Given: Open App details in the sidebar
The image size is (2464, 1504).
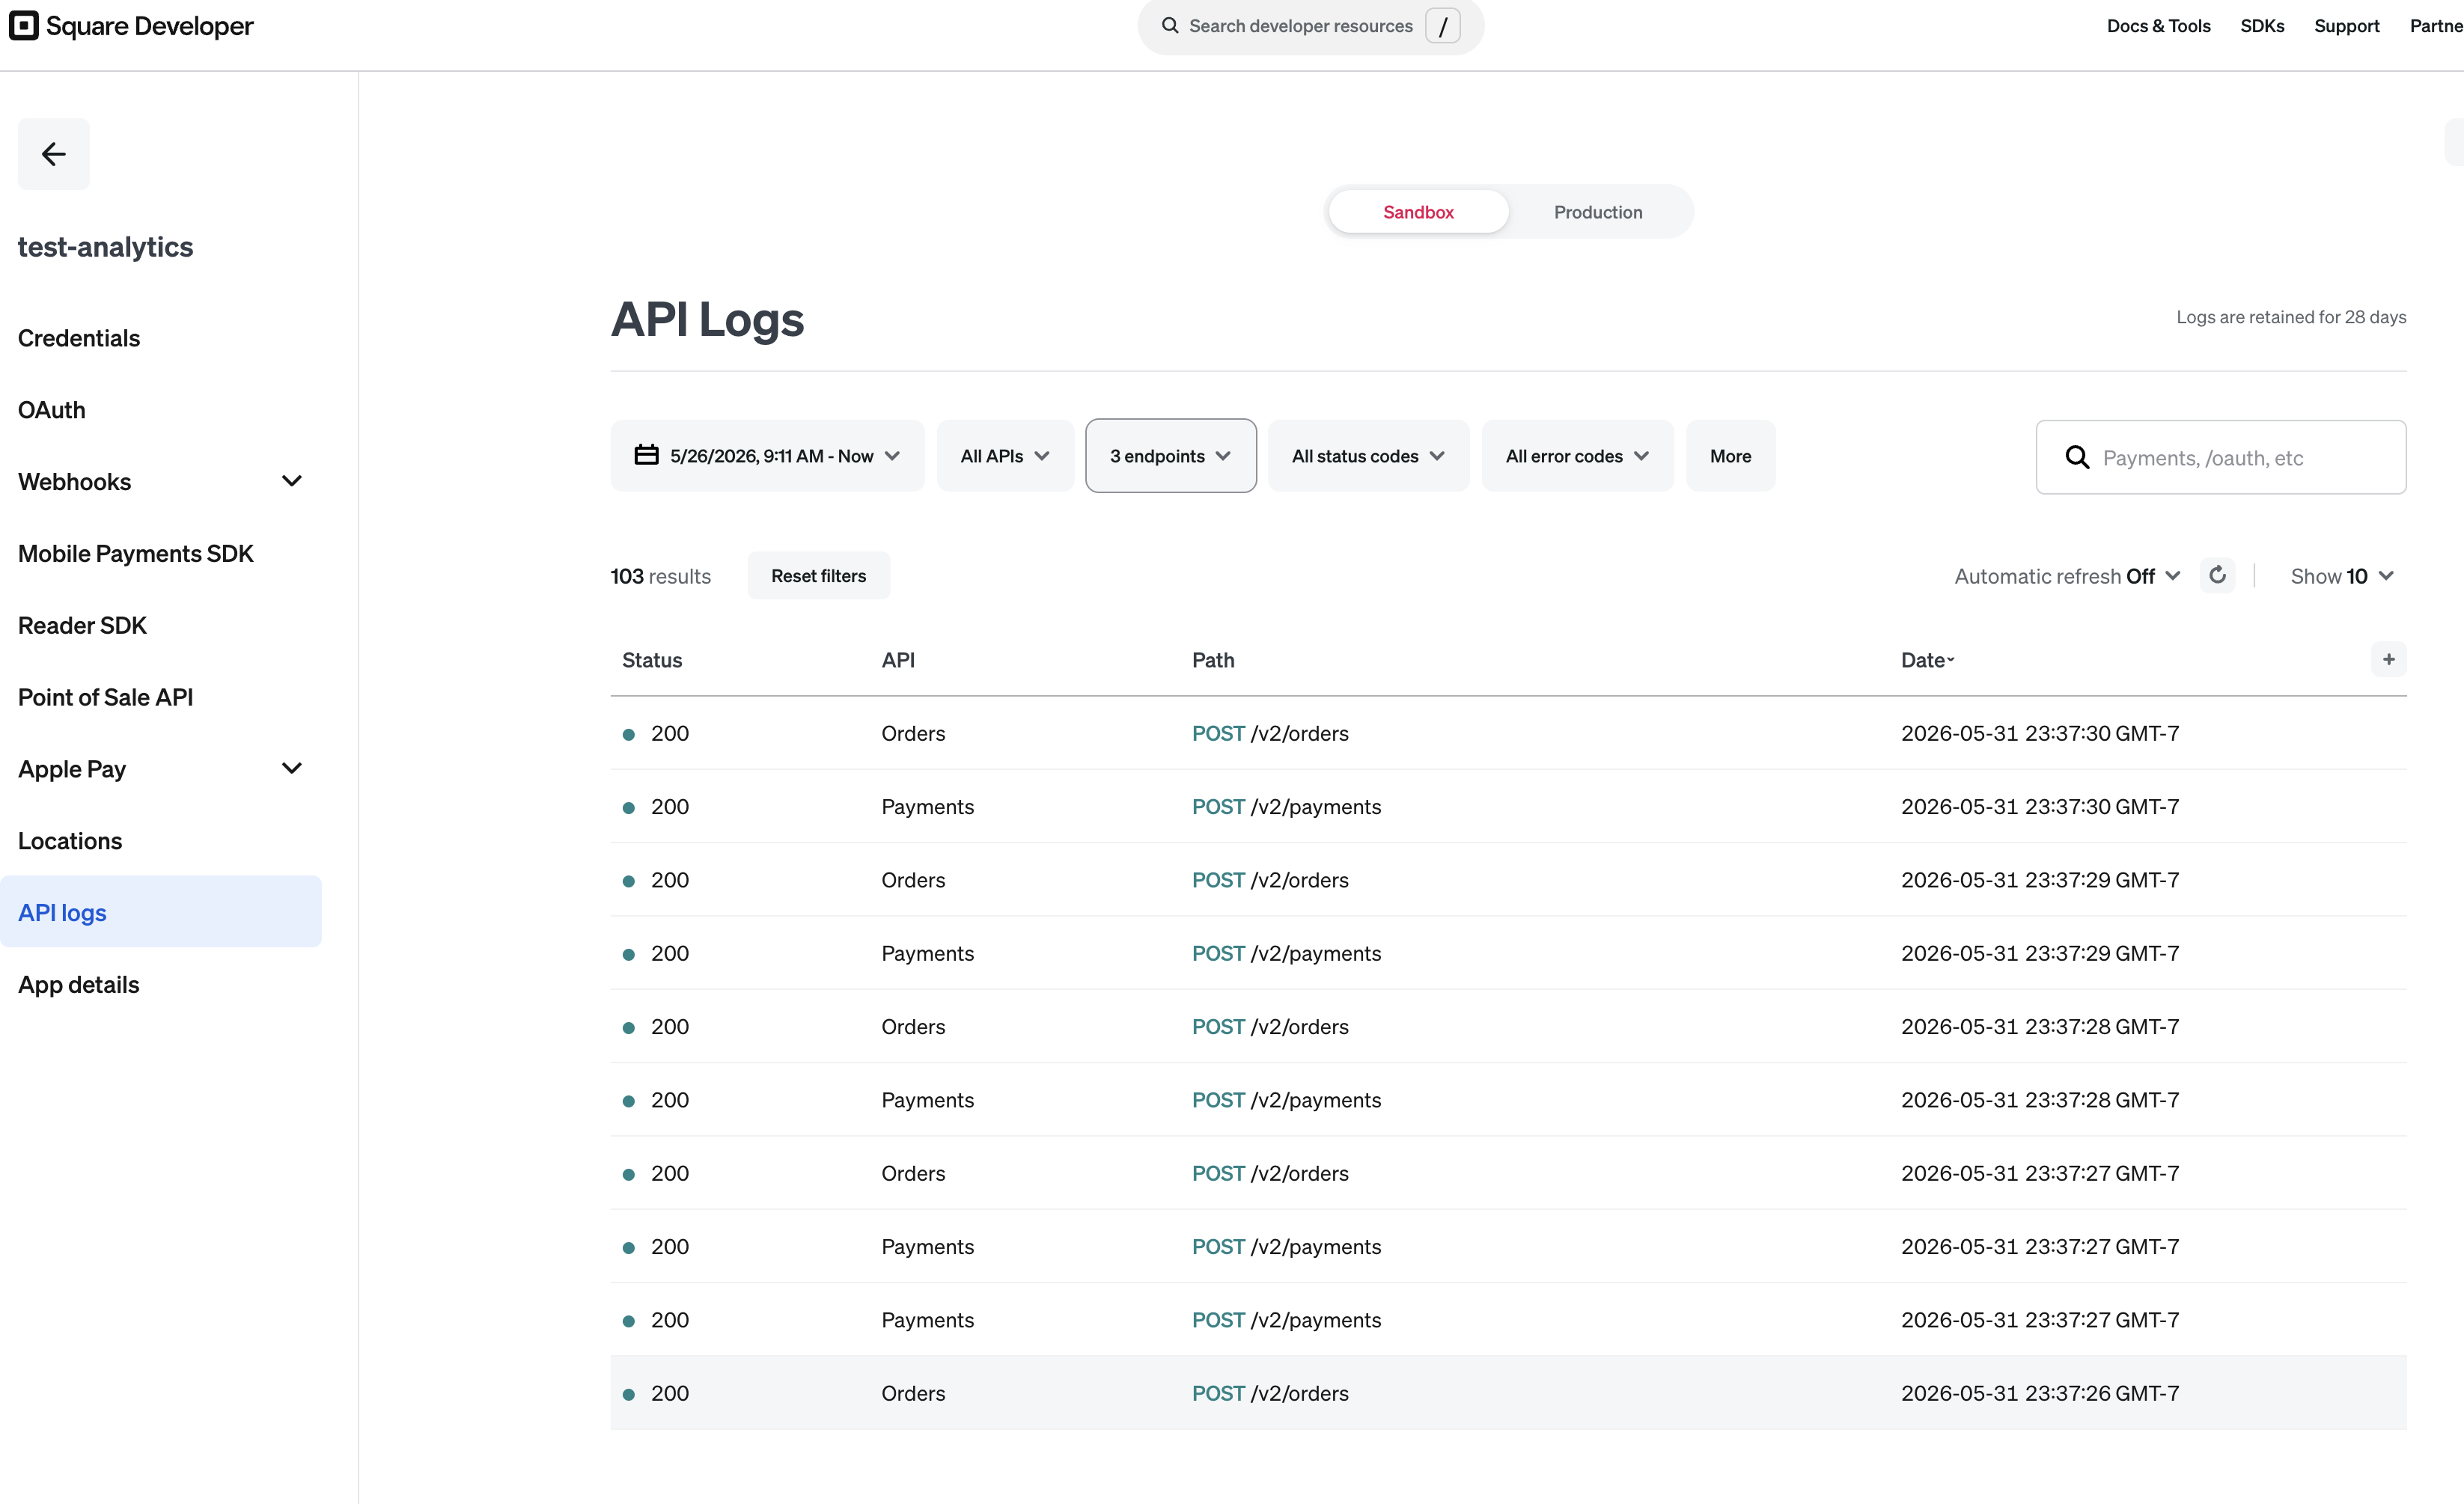Looking at the screenshot, I should pyautogui.click(x=79, y=985).
